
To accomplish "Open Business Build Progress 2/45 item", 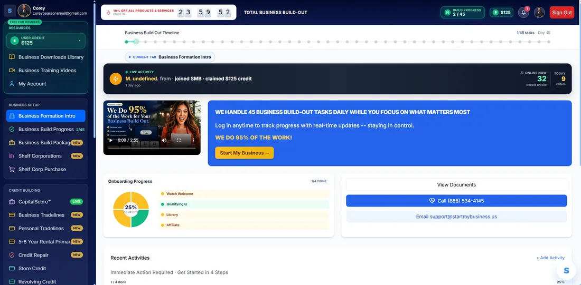I will click(x=46, y=130).
